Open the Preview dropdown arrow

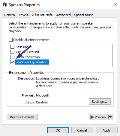click(x=110, y=117)
